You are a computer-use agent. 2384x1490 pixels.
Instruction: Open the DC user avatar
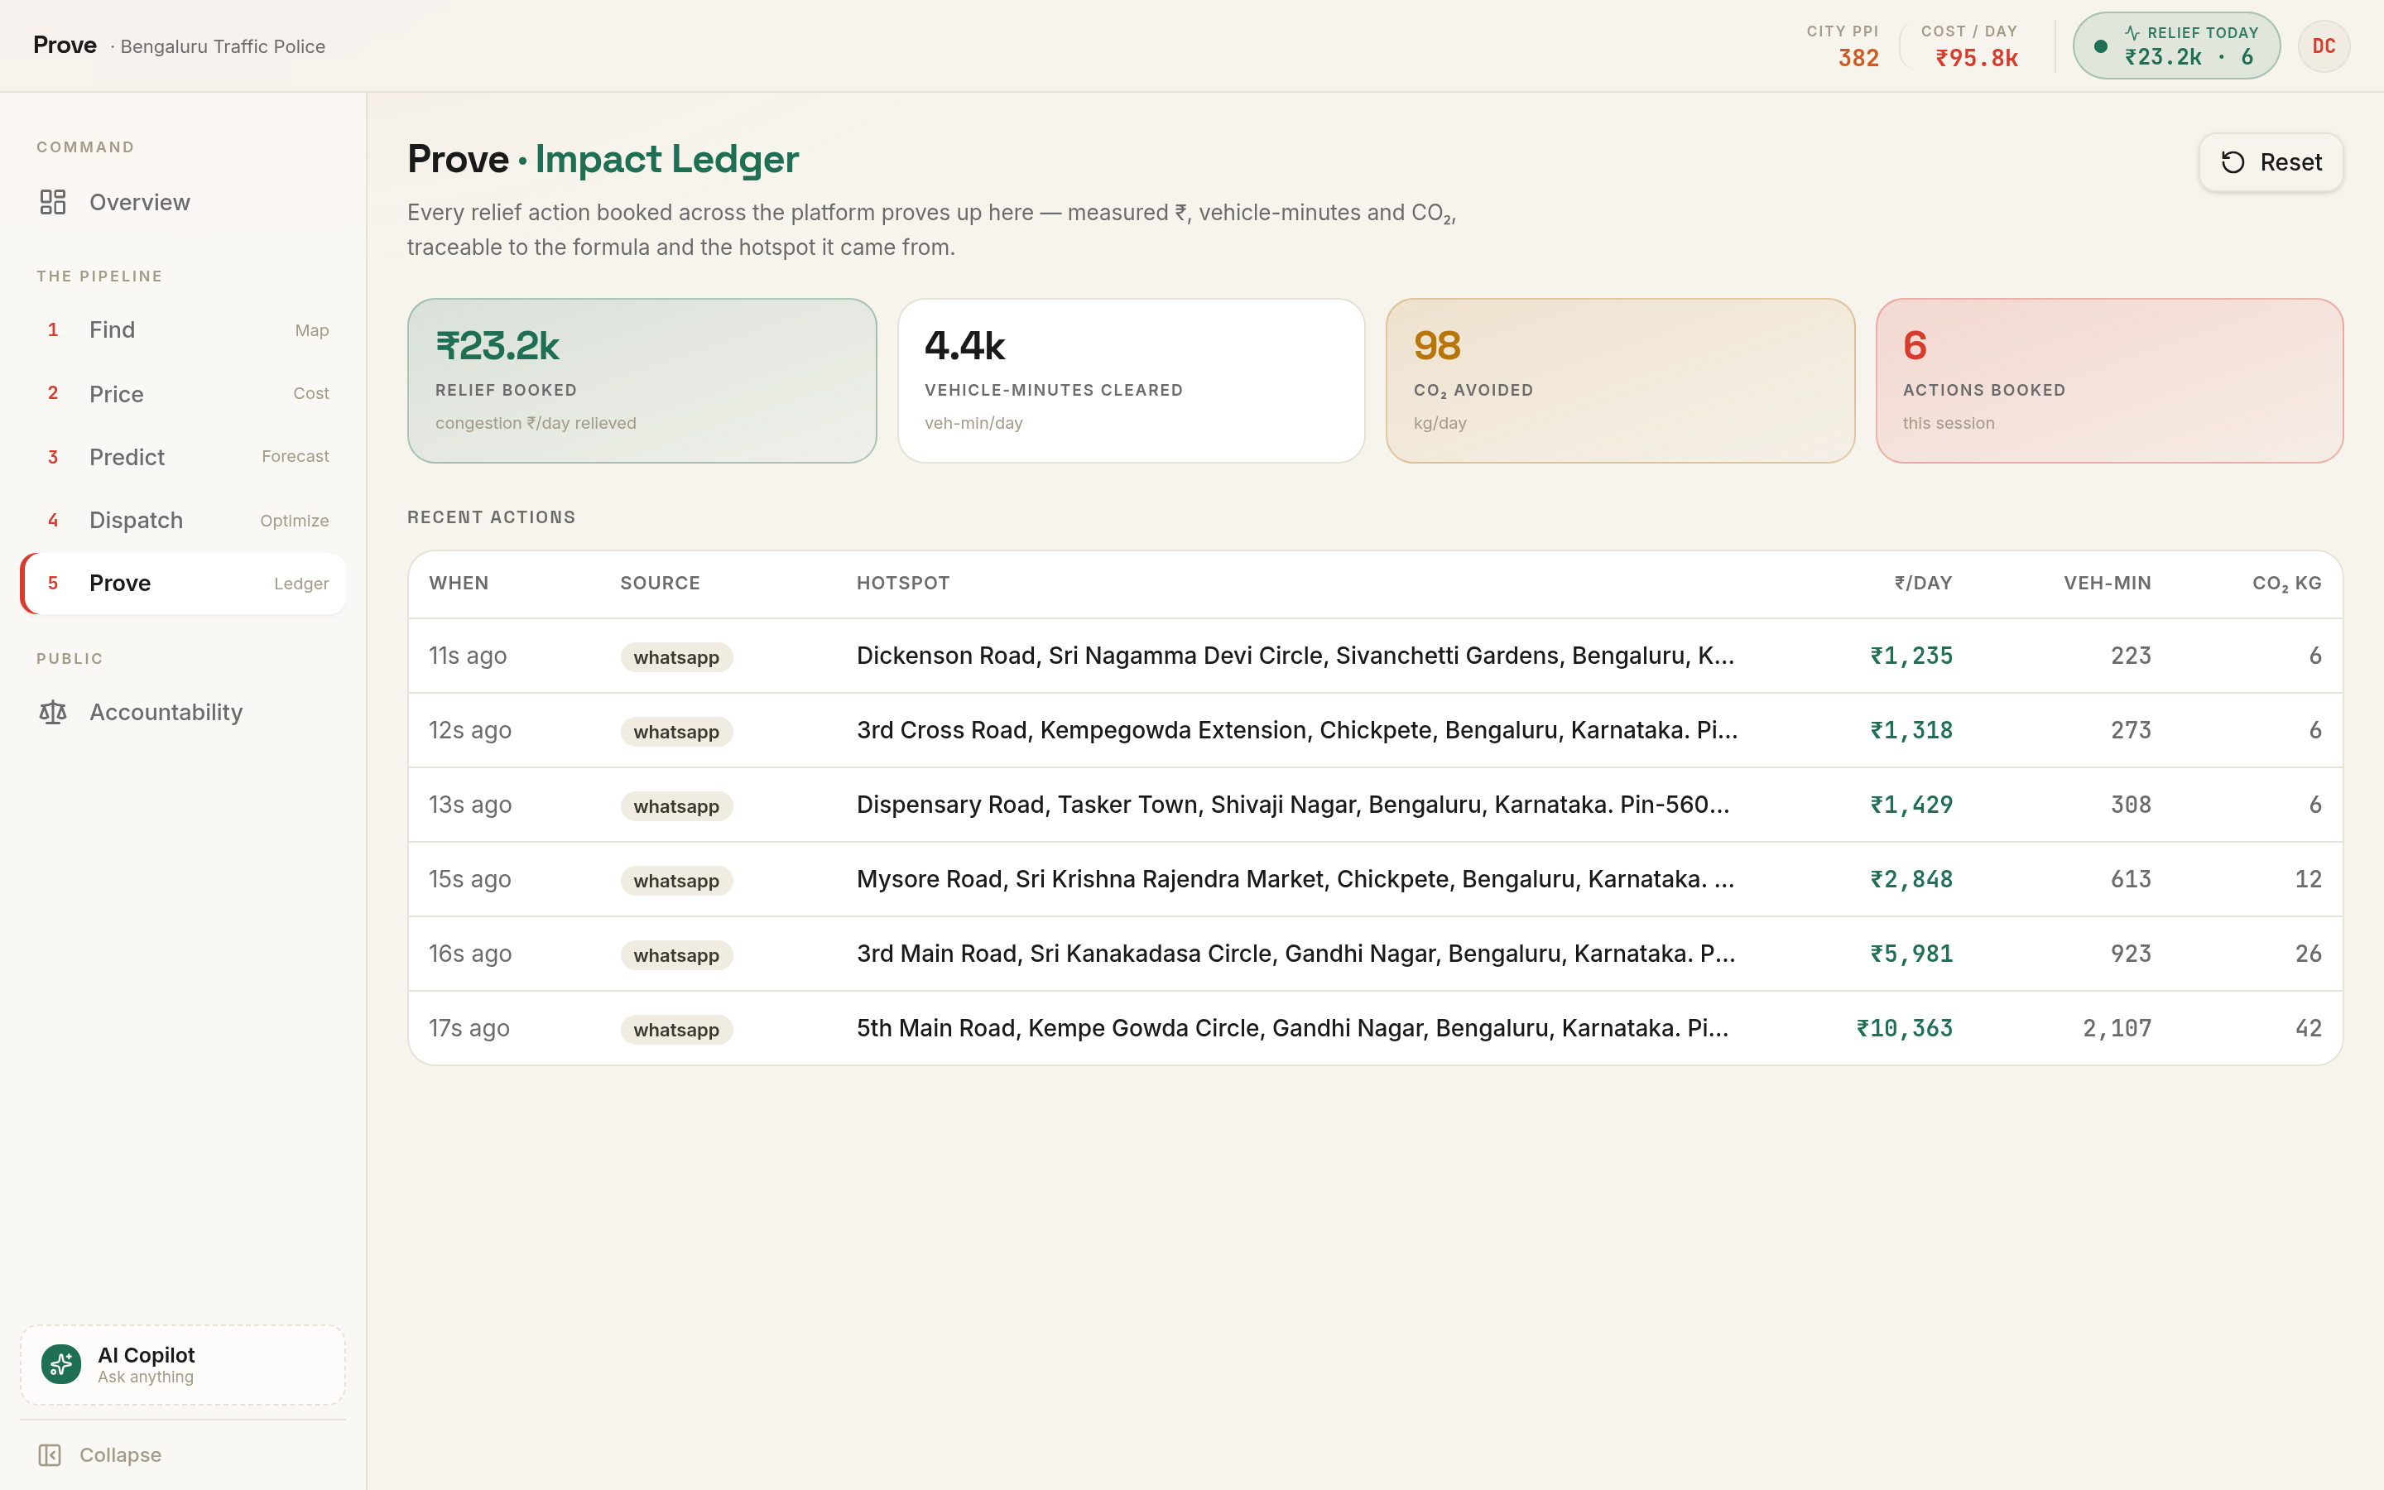(x=2324, y=46)
